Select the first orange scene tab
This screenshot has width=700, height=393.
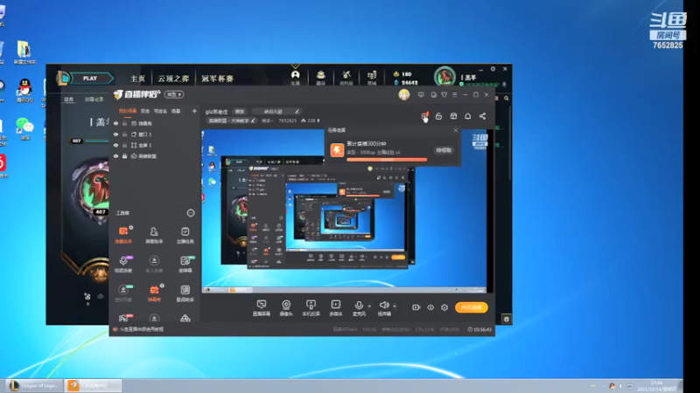[x=127, y=111]
